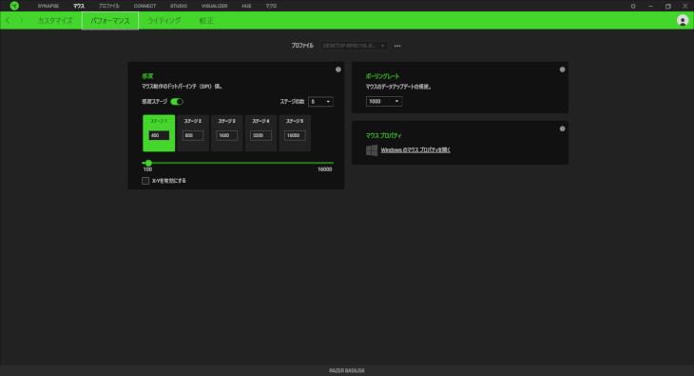
Task: Open Synapse settings gear icon
Action: (x=633, y=7)
